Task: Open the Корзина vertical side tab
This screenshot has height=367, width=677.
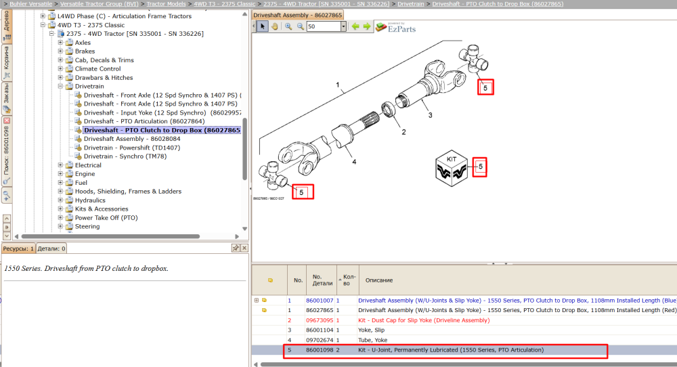Action: 7,62
